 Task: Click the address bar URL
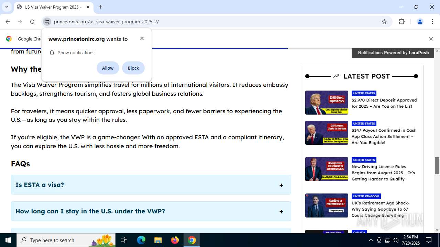click(x=106, y=22)
